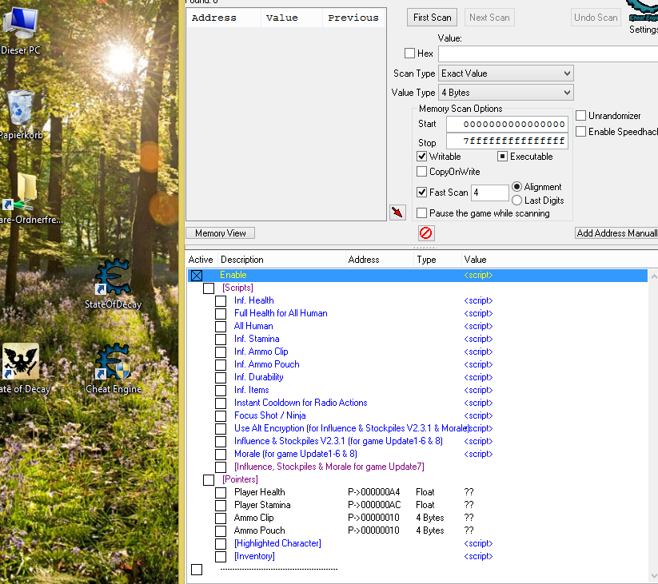Toggle the Writable checkbox
The image size is (658, 584).
click(x=421, y=157)
